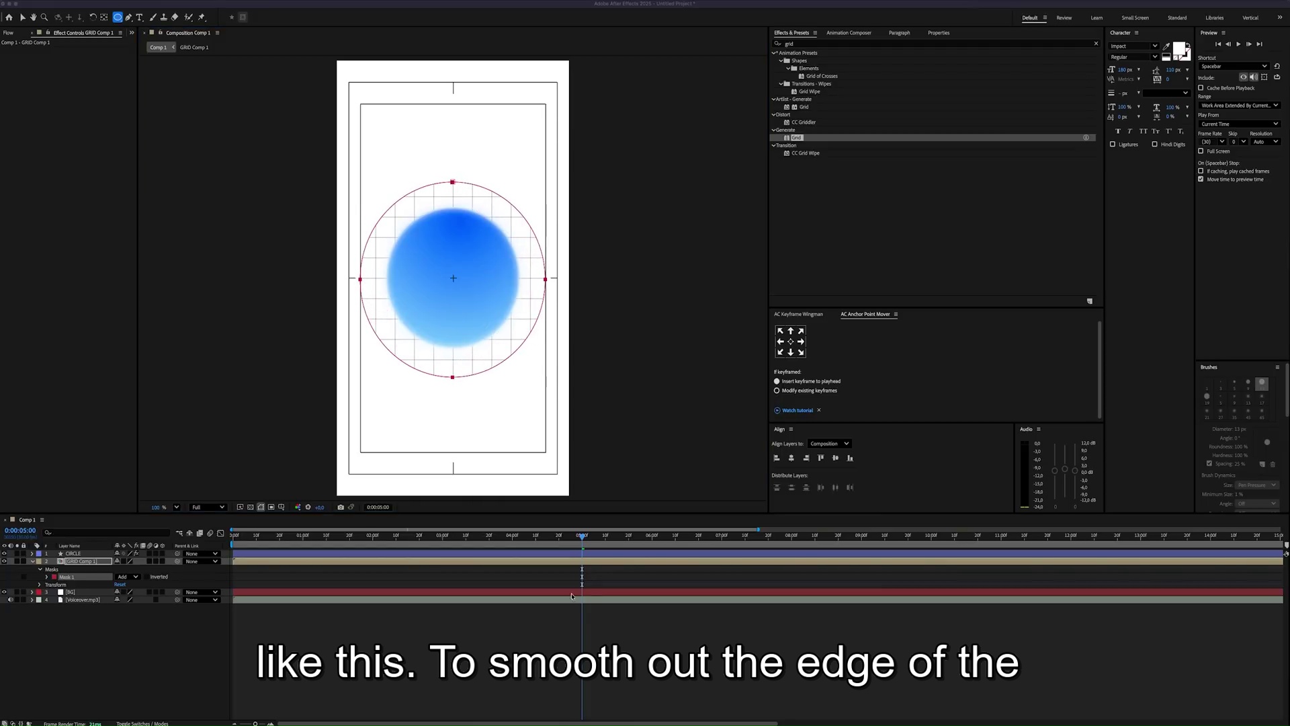Enable Cache Before Playback checkbox
The height and width of the screenshot is (726, 1290).
click(1201, 88)
